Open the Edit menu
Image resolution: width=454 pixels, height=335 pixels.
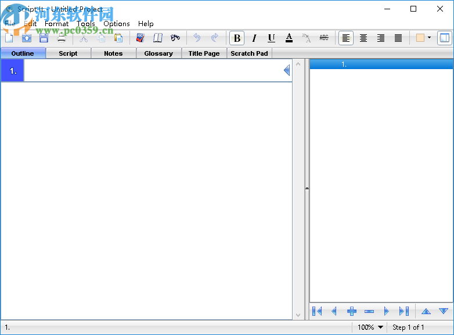point(30,24)
